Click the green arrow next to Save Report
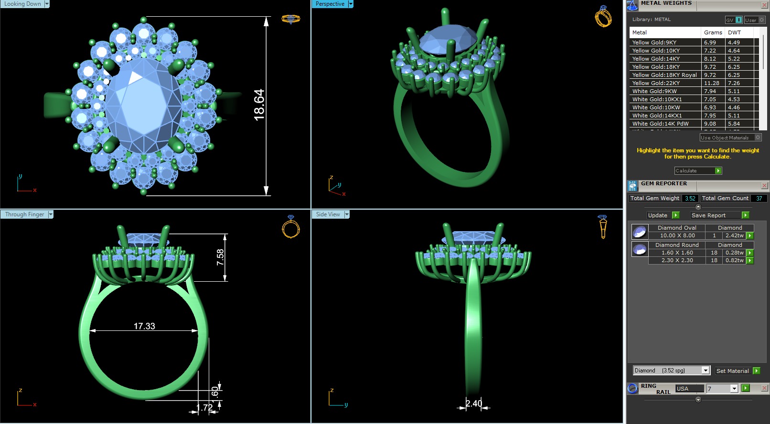Viewport: 770px width, 424px height. tap(745, 215)
